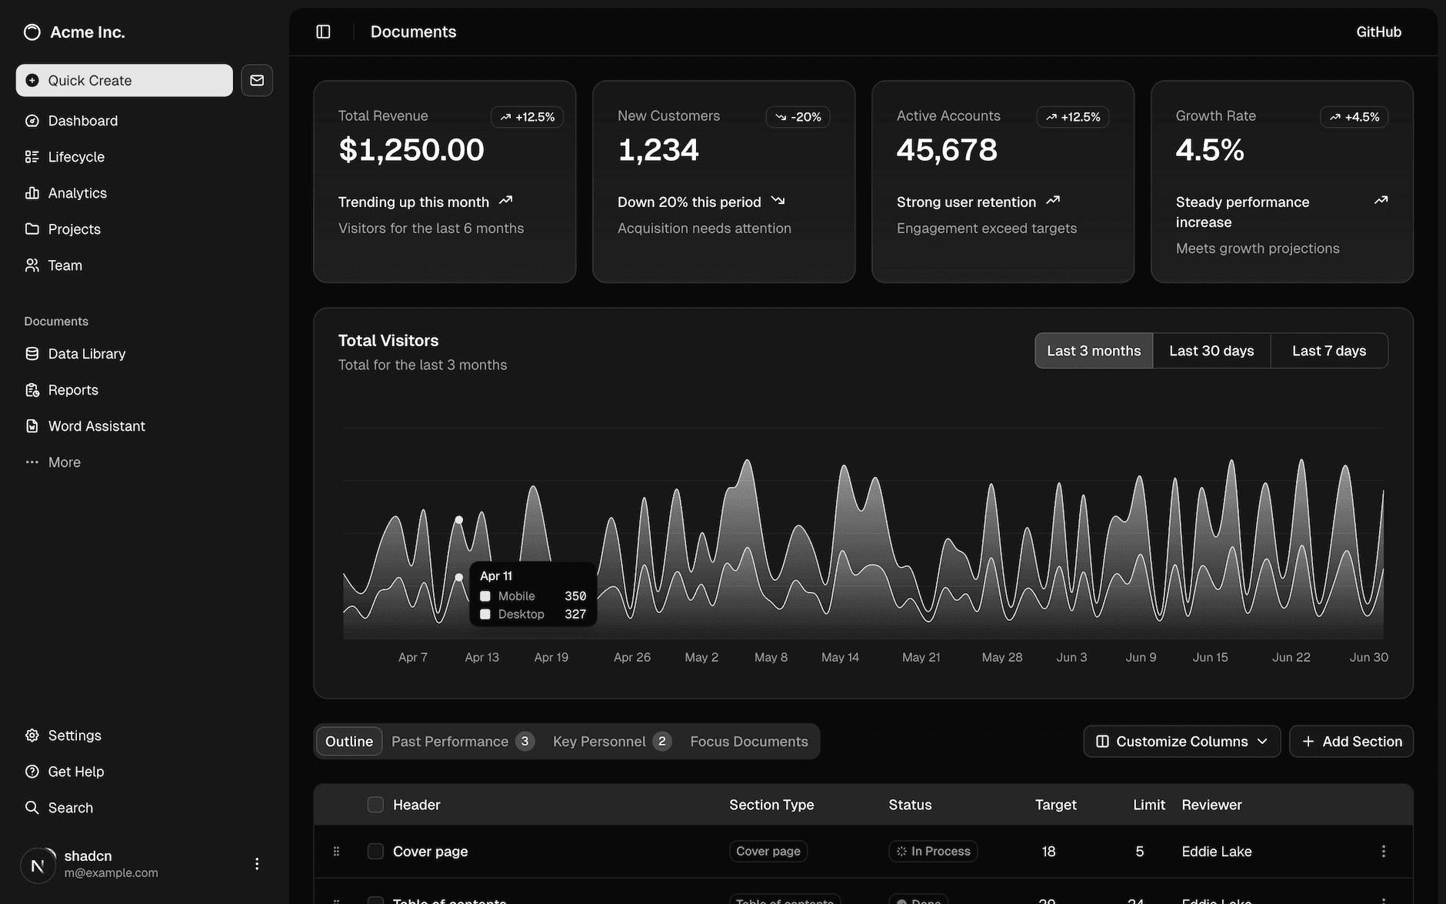Check the Table of contents checkbox
The height and width of the screenshot is (904, 1446).
[x=375, y=900]
